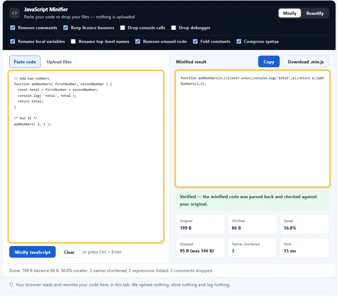Screen dimensions: 338x296
Task: Click the 'JavaScript Minifier' title
Action: coord(46,10)
